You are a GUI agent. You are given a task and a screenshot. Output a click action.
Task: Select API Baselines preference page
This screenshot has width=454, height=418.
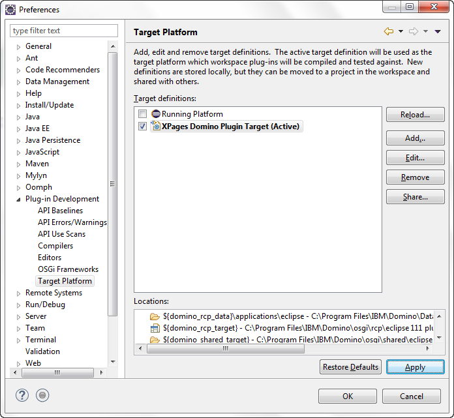tap(60, 211)
